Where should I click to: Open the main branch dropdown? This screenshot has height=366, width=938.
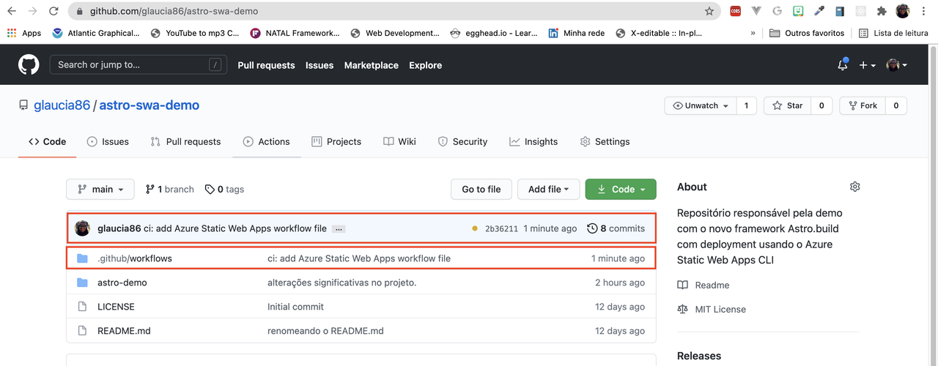100,189
